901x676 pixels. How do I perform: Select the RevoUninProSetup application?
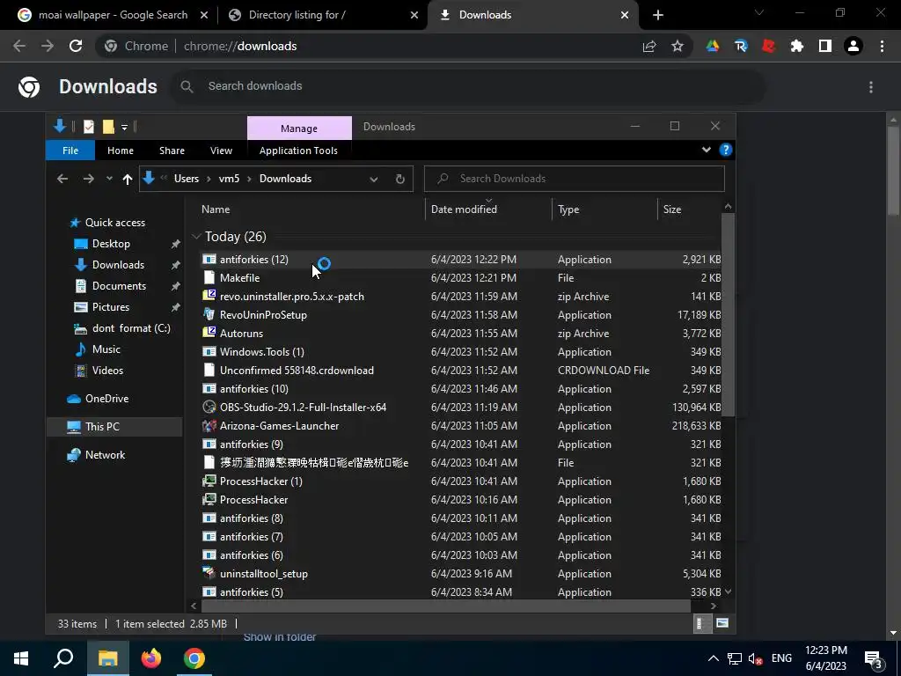click(x=458, y=314)
